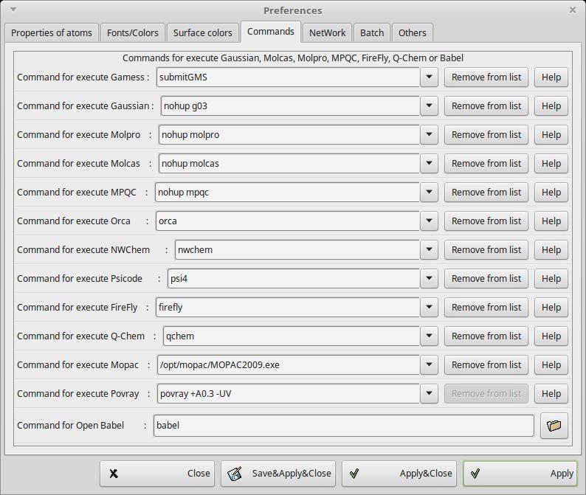Switch to the Properties of atoms tab
Image resolution: width=586 pixels, height=495 pixels.
coord(52,32)
